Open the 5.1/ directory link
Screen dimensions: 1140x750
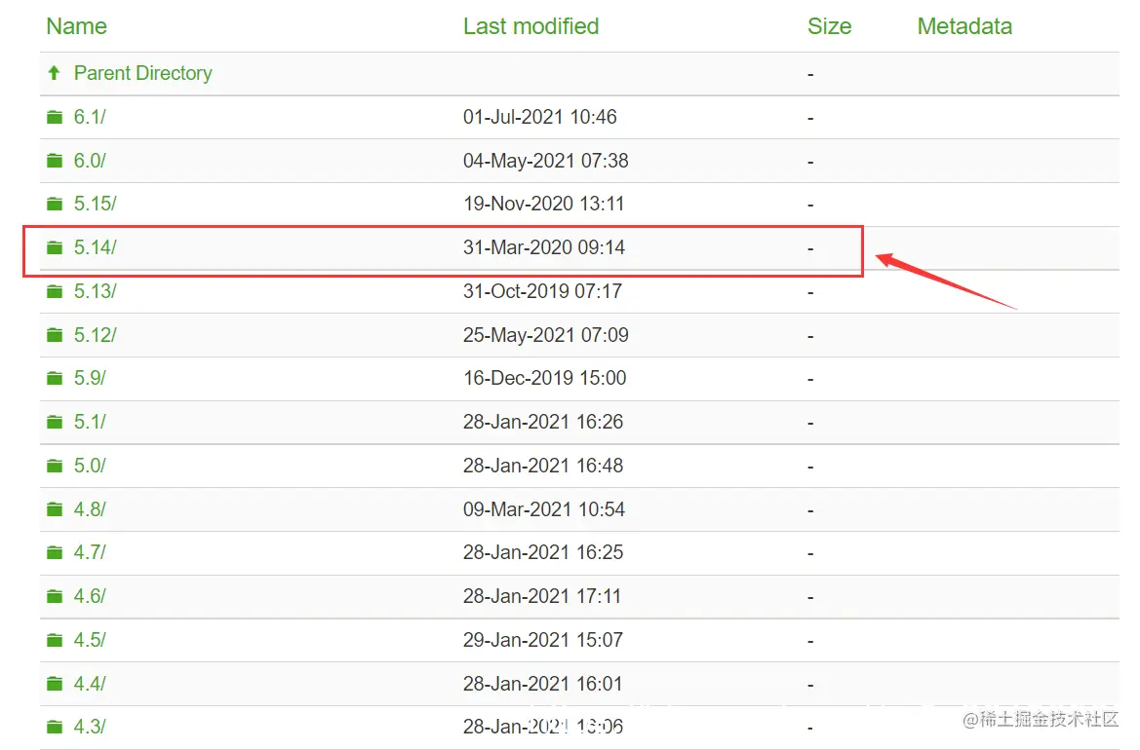[x=90, y=422]
